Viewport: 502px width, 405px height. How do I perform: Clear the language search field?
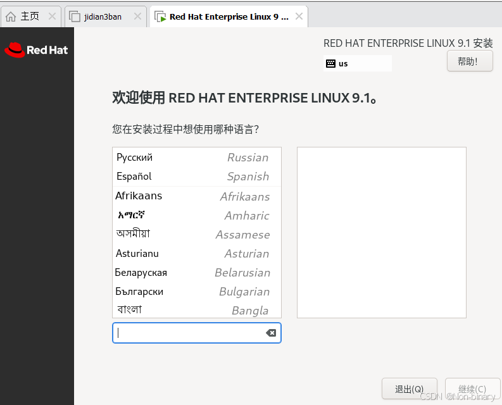click(271, 333)
